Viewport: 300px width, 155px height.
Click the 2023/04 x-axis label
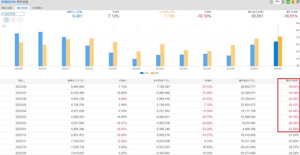[183, 69]
